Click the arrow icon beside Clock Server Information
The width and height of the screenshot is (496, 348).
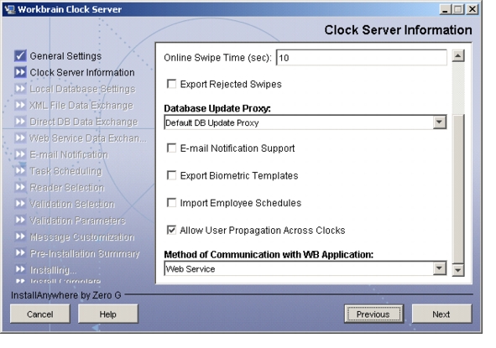coord(20,72)
